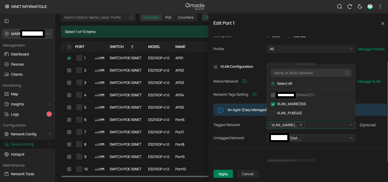Open the site selector dropdown

[27, 34]
